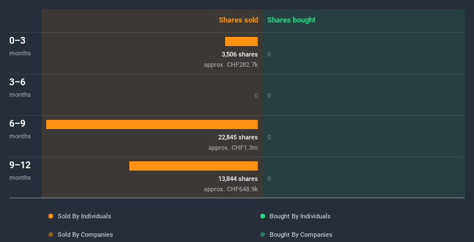Select the Sold By Individuals legend label

tap(84, 216)
